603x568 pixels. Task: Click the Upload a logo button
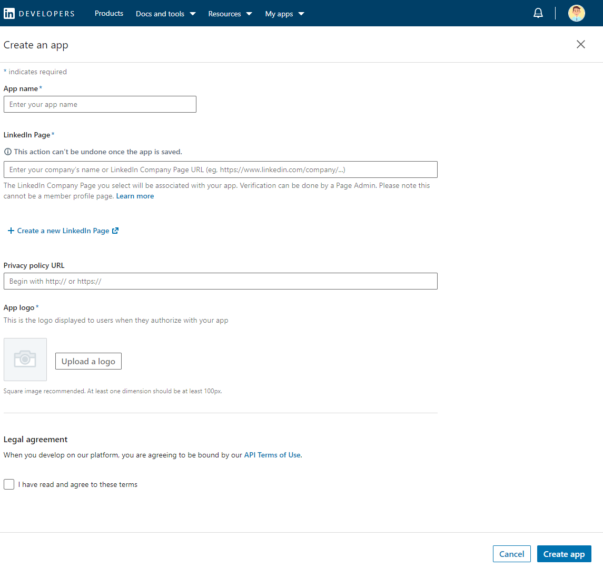point(88,361)
